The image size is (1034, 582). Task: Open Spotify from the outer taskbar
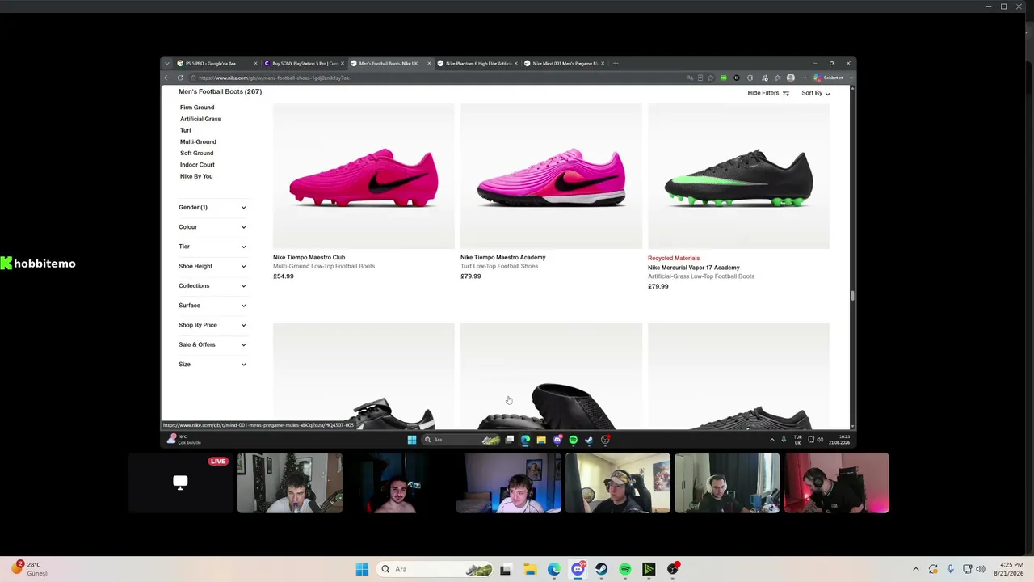pos(625,569)
